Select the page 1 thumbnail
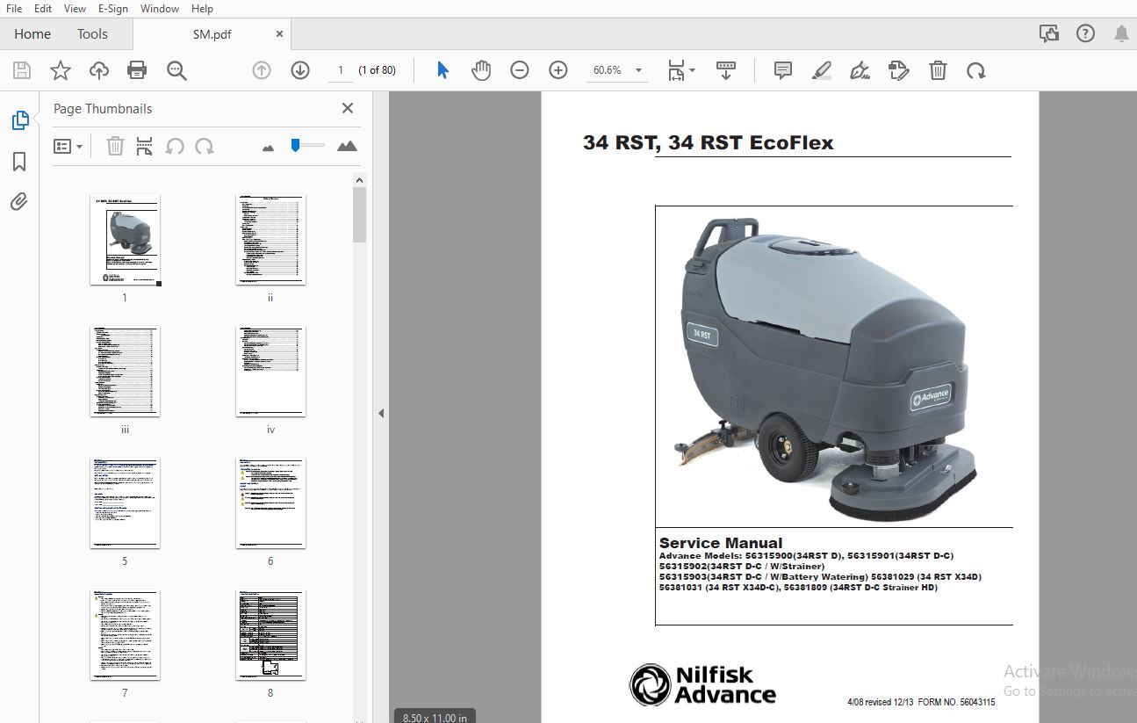Viewport: 1137px width, 723px height. (125, 240)
